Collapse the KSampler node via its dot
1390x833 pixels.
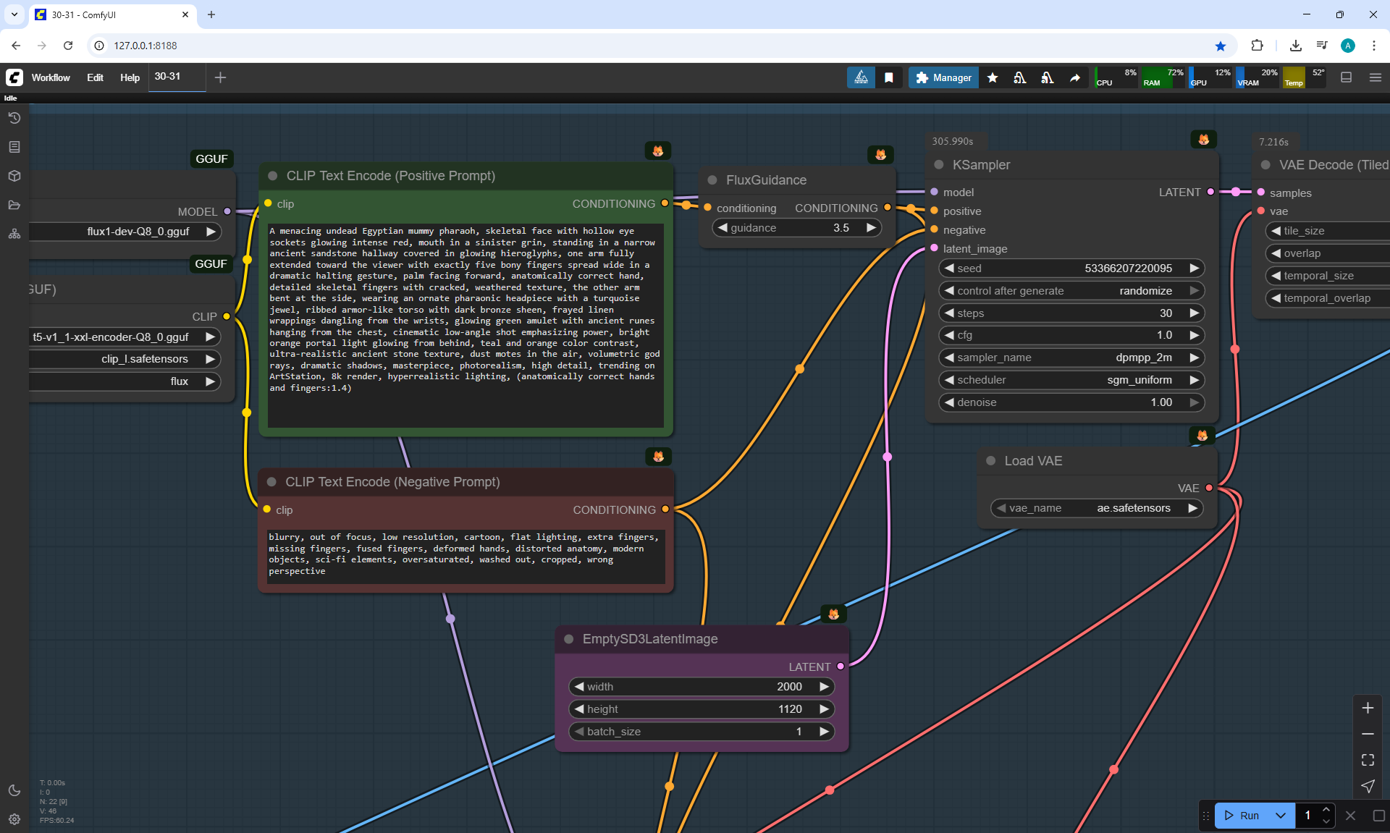[939, 165]
